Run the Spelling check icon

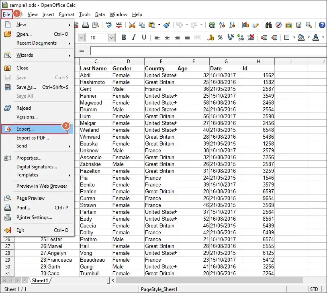(x=108, y=25)
